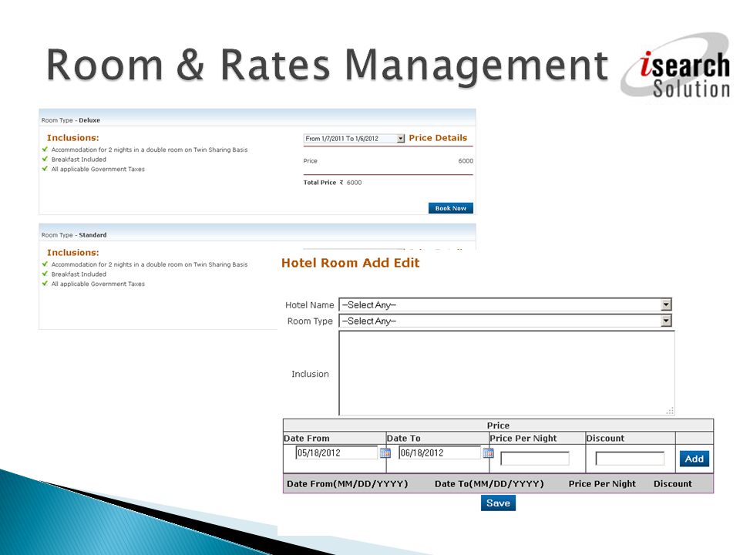The height and width of the screenshot is (555, 740).
Task: Click Deluxe 'All applicable Government Taxes' line
Action: coord(98,169)
